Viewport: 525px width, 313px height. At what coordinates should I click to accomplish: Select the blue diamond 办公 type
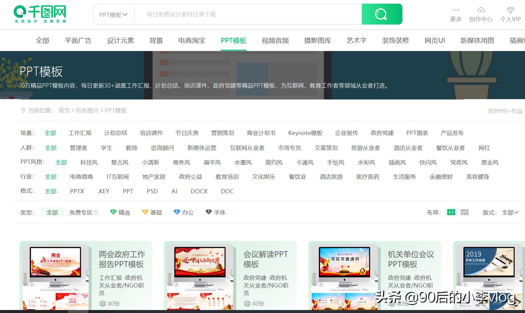pos(183,212)
